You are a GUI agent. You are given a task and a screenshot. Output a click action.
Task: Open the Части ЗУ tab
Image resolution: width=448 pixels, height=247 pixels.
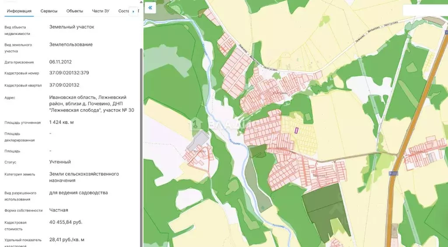(x=101, y=11)
